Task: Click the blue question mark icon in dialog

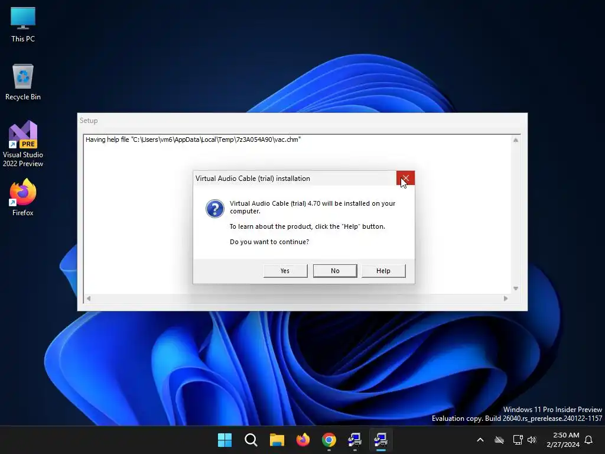Action: click(x=215, y=209)
